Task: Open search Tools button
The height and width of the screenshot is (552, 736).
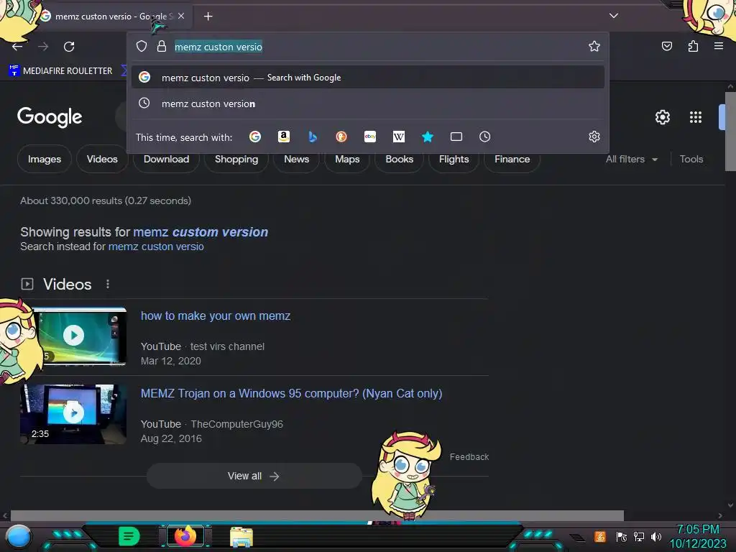Action: pyautogui.click(x=691, y=159)
